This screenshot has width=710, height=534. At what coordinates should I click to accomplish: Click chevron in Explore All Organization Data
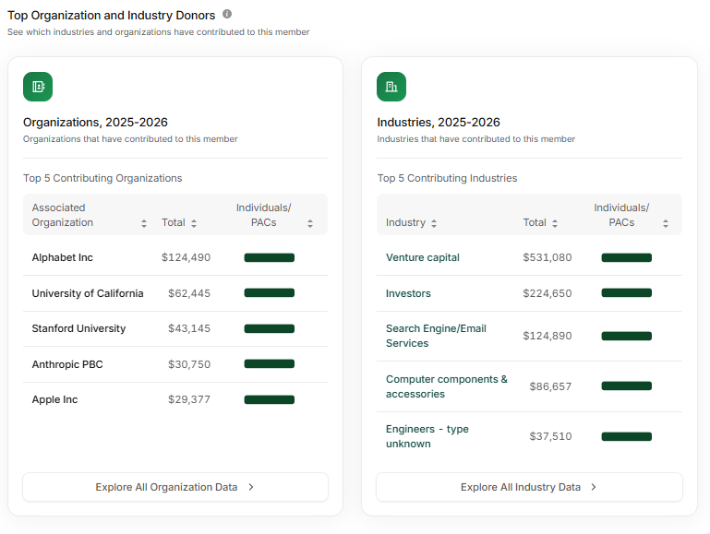click(251, 487)
